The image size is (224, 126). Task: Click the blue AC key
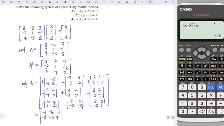tap(220, 87)
